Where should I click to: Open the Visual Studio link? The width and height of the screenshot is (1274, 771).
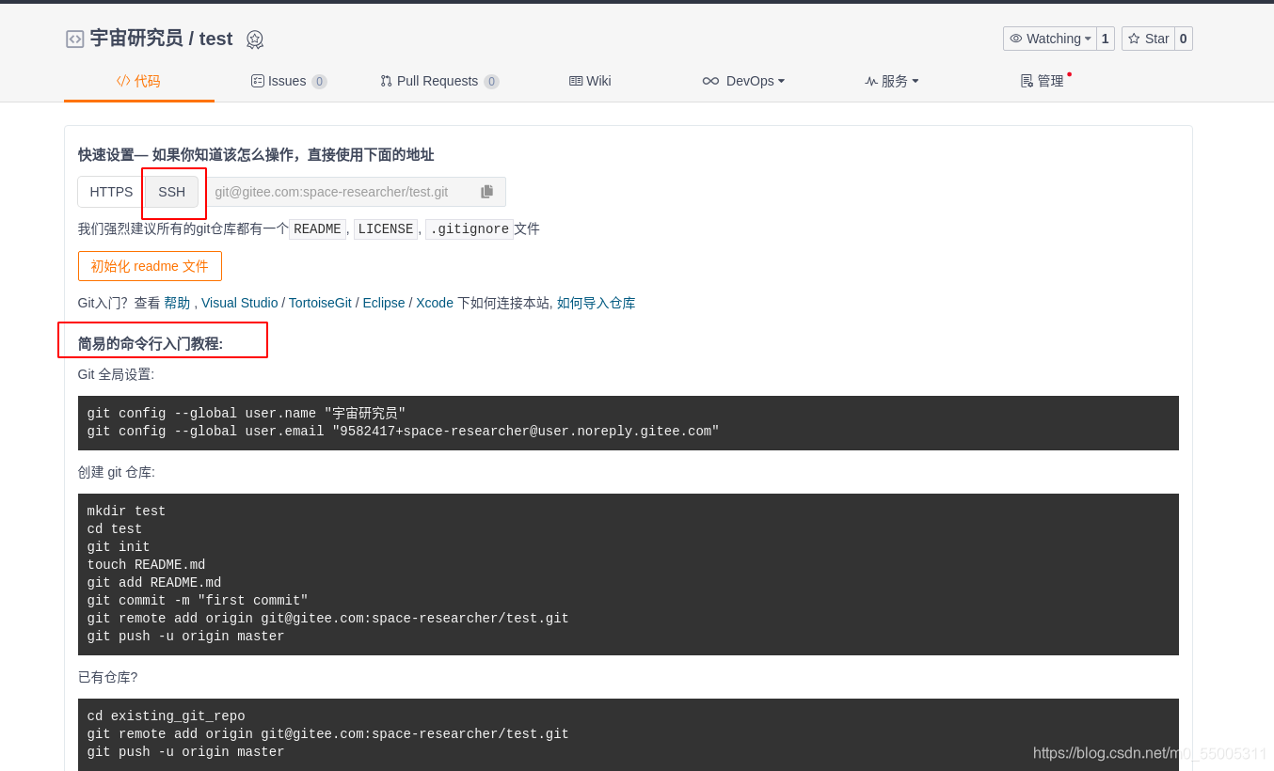pyautogui.click(x=239, y=303)
